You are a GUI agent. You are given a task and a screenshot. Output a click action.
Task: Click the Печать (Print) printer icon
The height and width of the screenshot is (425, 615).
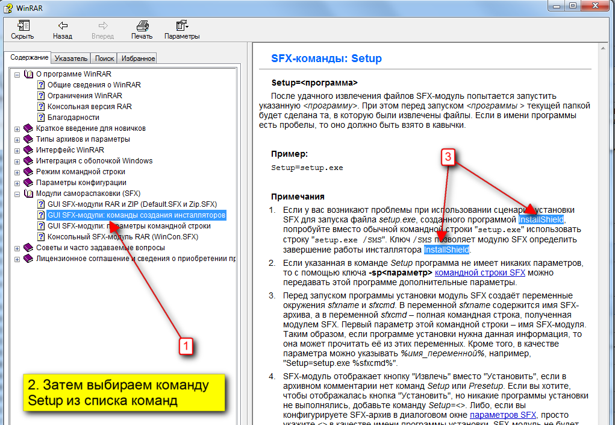pos(142,25)
